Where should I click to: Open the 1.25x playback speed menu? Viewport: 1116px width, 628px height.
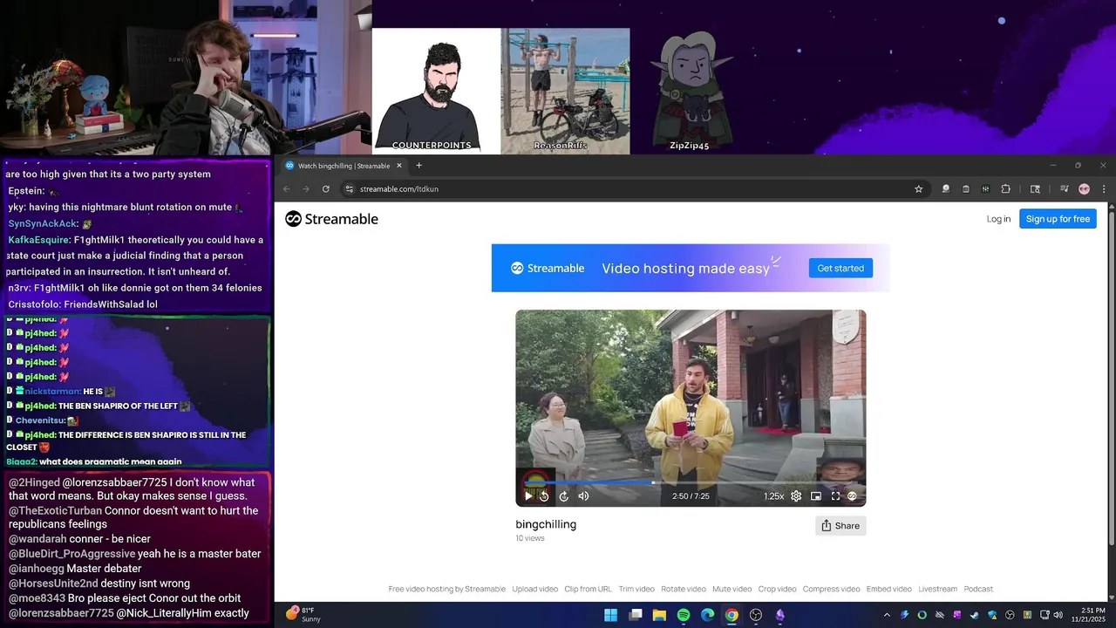[773, 496]
